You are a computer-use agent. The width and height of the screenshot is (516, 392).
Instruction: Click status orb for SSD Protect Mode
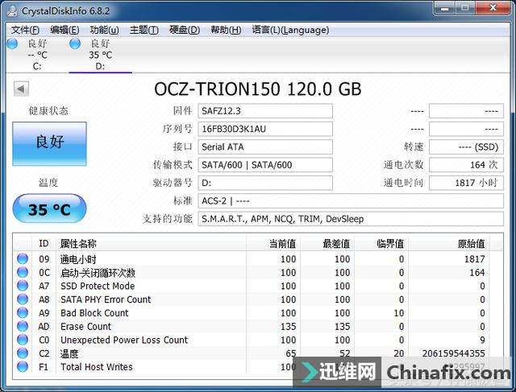[23, 286]
